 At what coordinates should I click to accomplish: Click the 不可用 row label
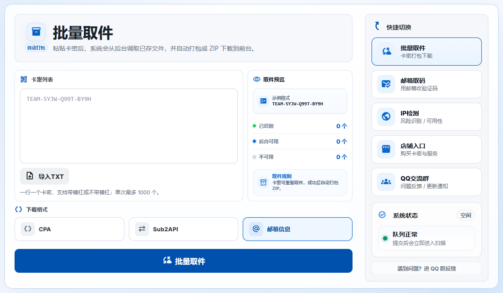click(x=266, y=157)
